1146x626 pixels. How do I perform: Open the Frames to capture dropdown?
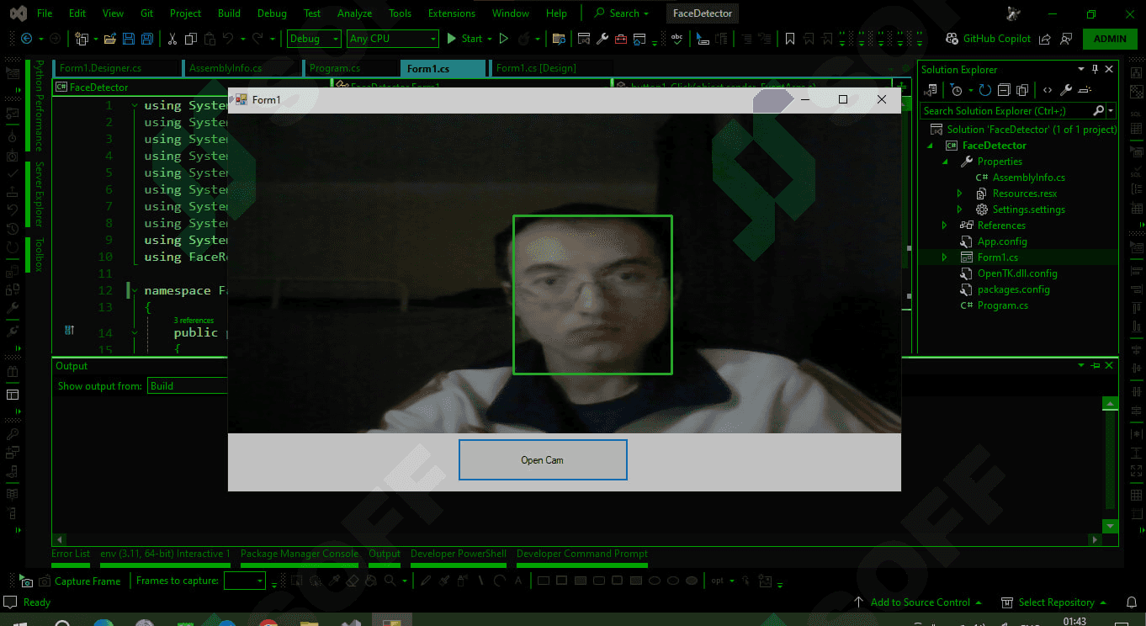pyautogui.click(x=245, y=581)
